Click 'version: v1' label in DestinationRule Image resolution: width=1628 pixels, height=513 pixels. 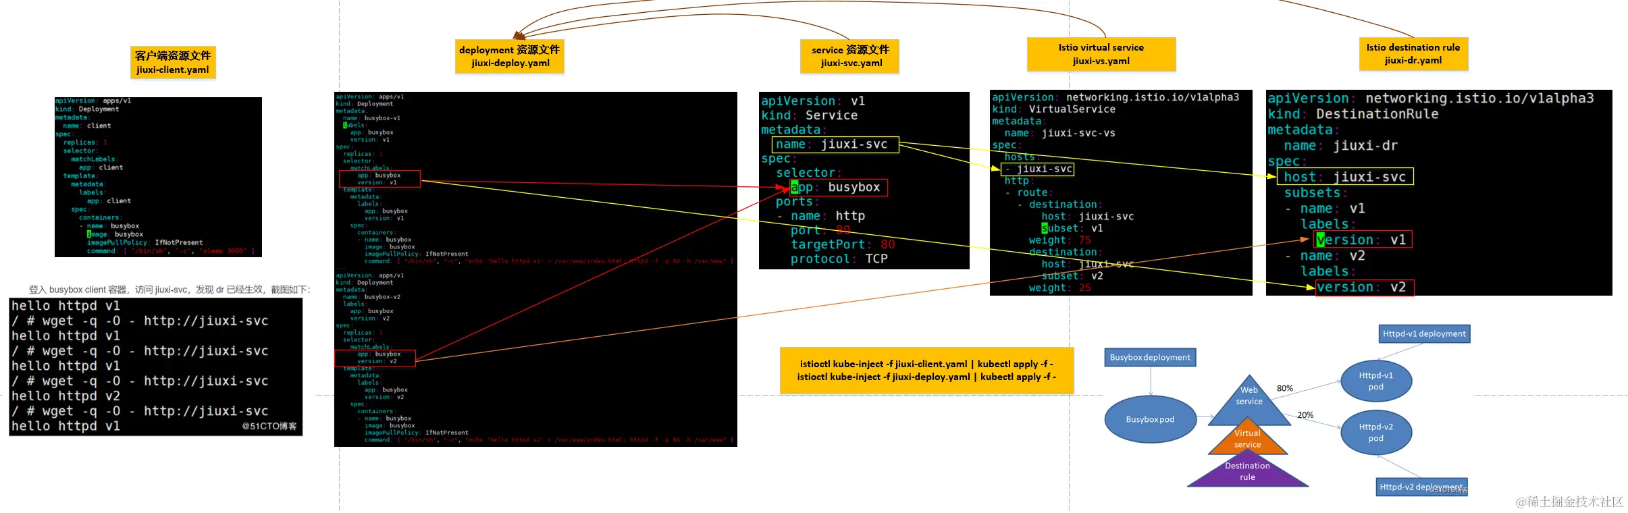[1363, 240]
